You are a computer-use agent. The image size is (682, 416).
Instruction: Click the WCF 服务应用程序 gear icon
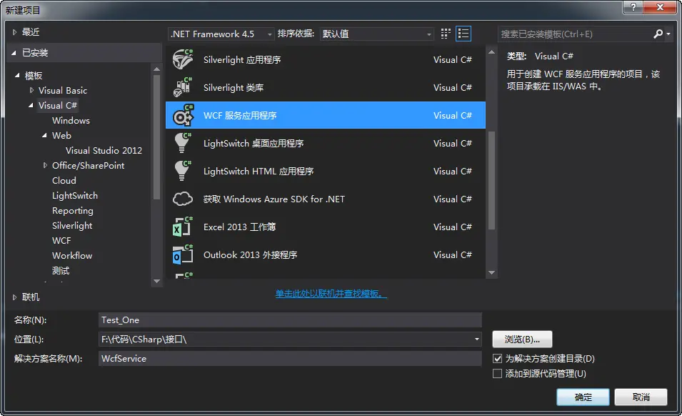183,115
